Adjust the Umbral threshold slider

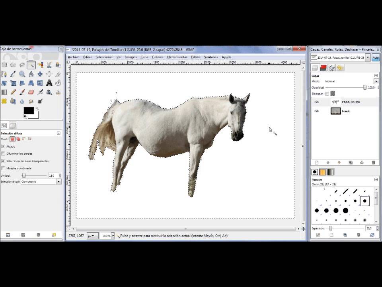[23, 175]
